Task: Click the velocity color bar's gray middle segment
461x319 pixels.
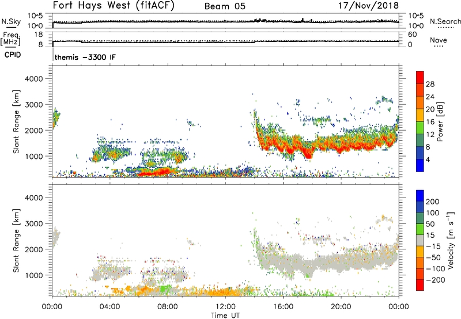Action: 420,241
